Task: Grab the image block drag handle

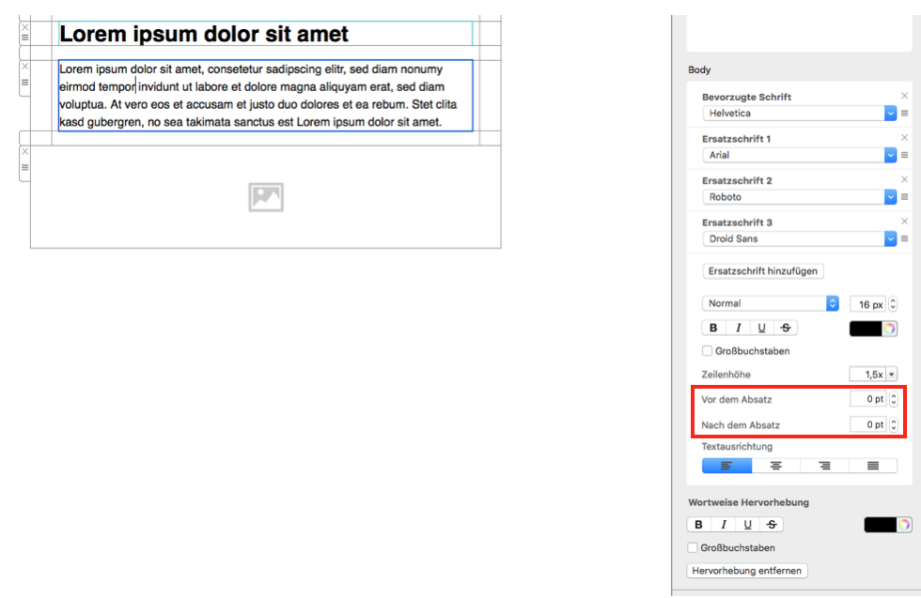Action: [24, 167]
